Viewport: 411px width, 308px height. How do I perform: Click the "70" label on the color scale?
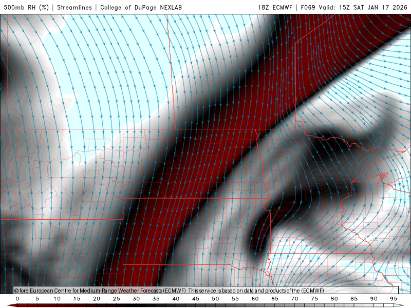[x=294, y=299]
